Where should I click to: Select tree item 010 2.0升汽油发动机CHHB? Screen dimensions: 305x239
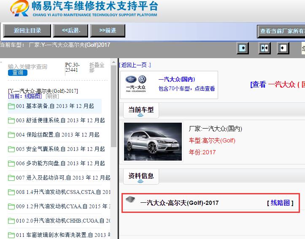click(63, 221)
